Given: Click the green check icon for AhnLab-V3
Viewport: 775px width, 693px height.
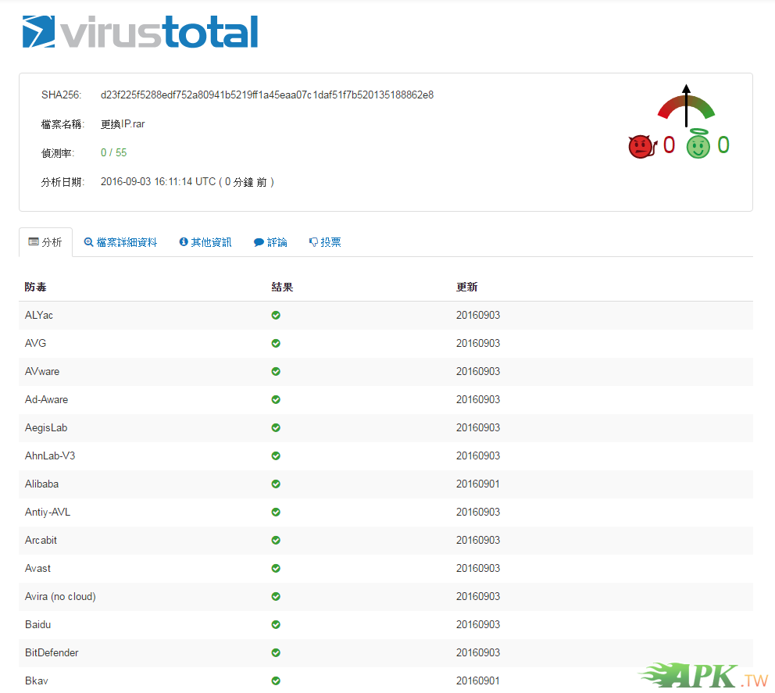Looking at the screenshot, I should (x=276, y=456).
